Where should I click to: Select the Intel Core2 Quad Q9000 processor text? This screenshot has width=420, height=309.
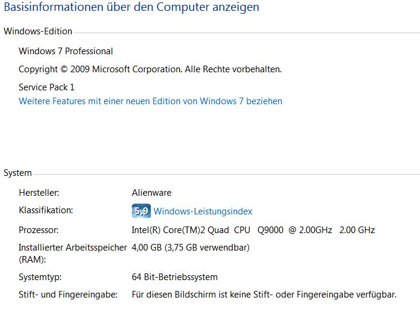tap(253, 230)
